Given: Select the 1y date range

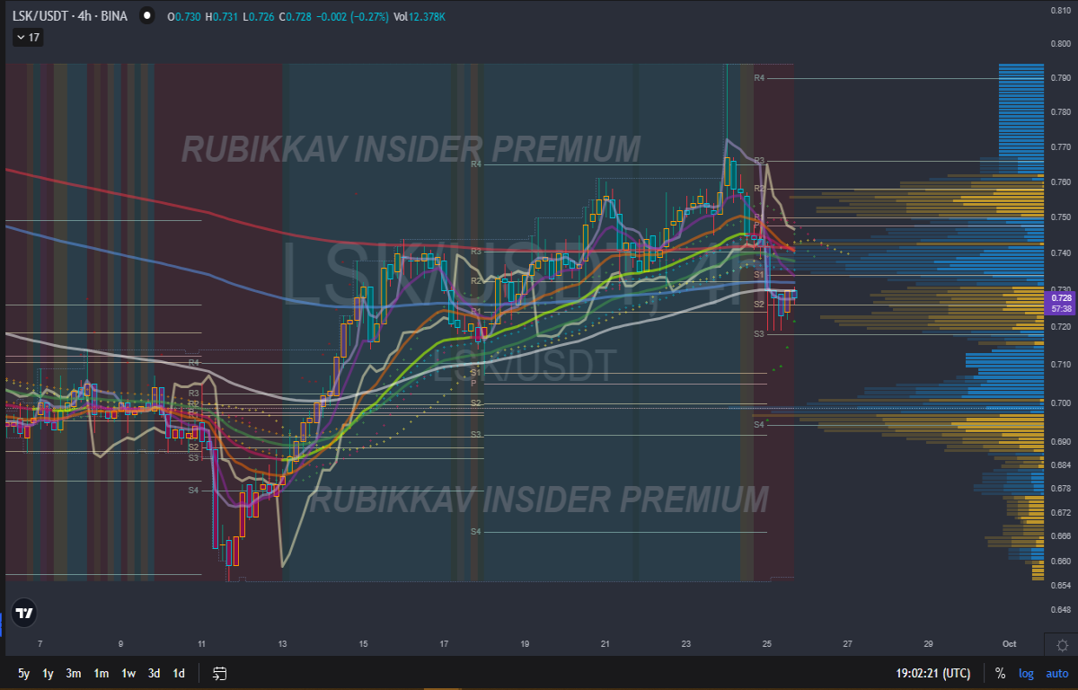Looking at the screenshot, I should [49, 673].
